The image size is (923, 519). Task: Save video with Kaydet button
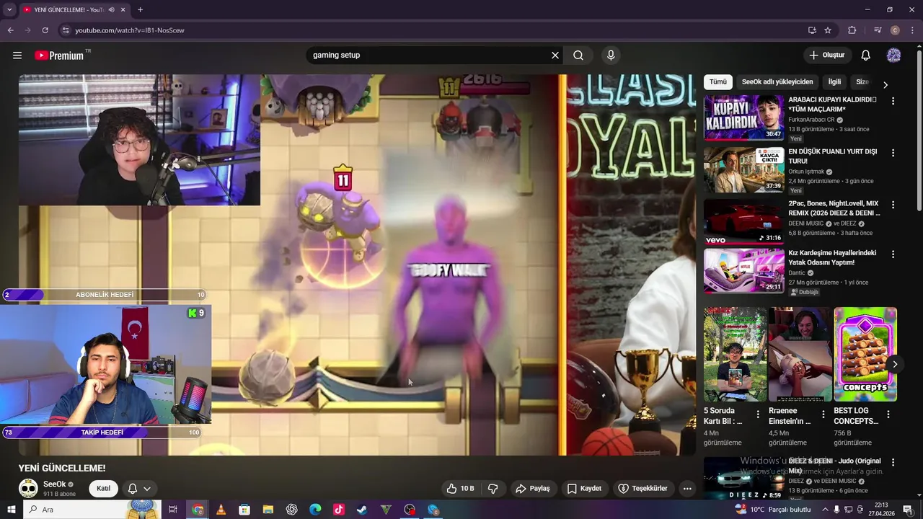click(584, 489)
